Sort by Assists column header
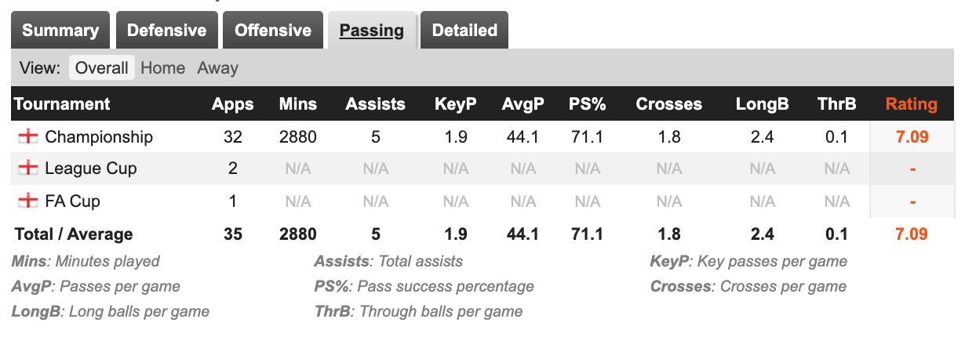This screenshot has height=337, width=965. click(375, 104)
